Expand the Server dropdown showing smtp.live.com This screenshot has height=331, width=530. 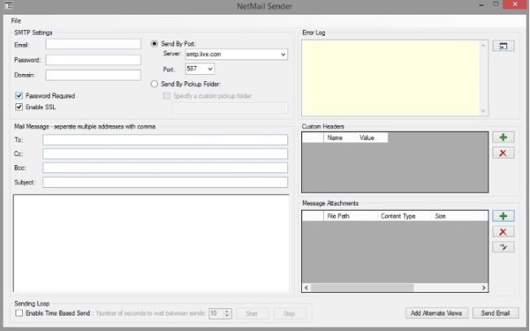[283, 54]
